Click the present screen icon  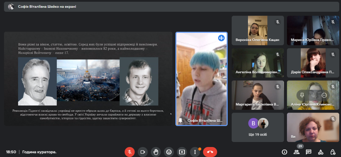(x=182, y=152)
